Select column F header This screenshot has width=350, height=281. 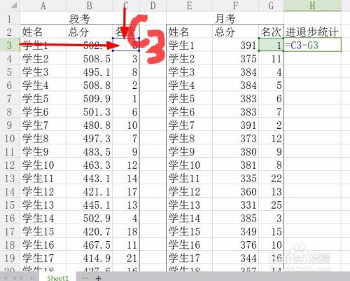tap(235, 6)
